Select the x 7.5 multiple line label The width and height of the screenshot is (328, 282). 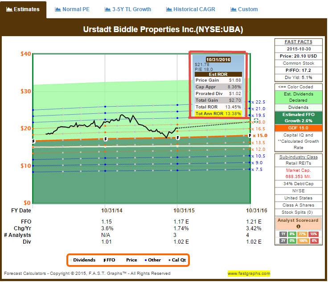point(257,170)
